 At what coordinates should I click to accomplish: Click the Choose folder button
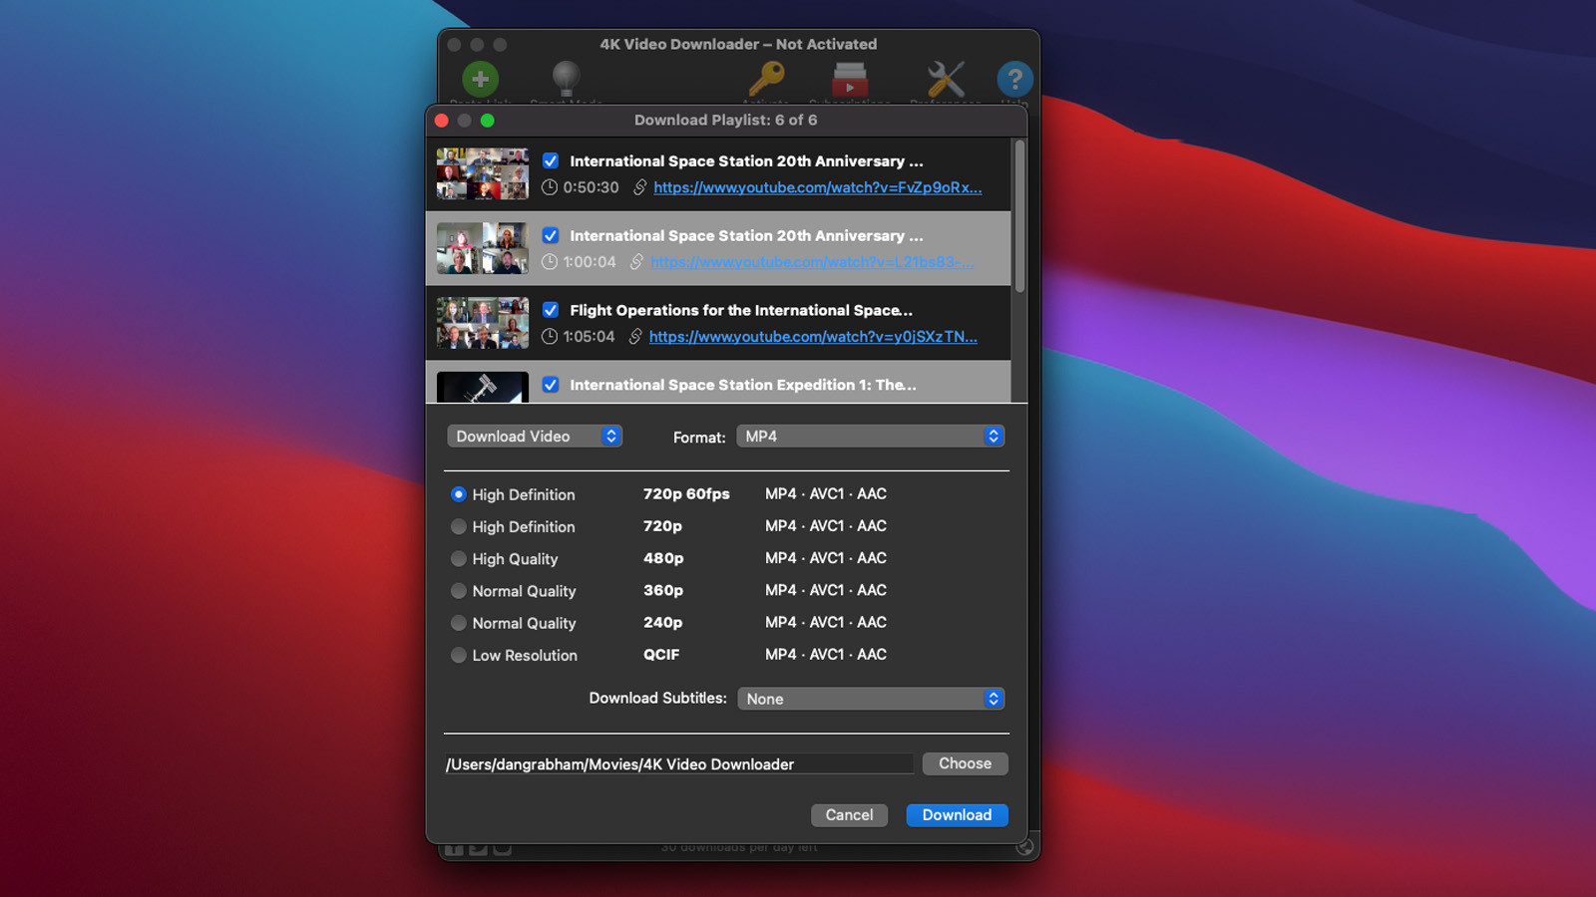point(965,763)
